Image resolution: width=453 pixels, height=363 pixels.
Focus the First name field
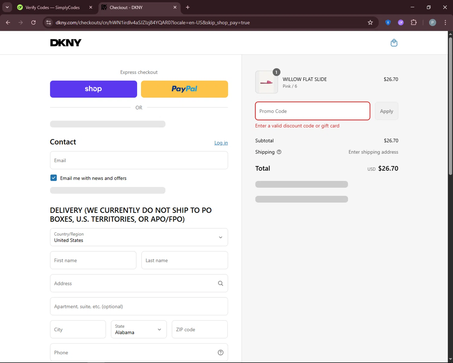[93, 260]
